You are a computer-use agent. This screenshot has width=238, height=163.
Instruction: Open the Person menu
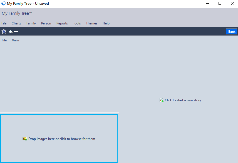click(46, 23)
